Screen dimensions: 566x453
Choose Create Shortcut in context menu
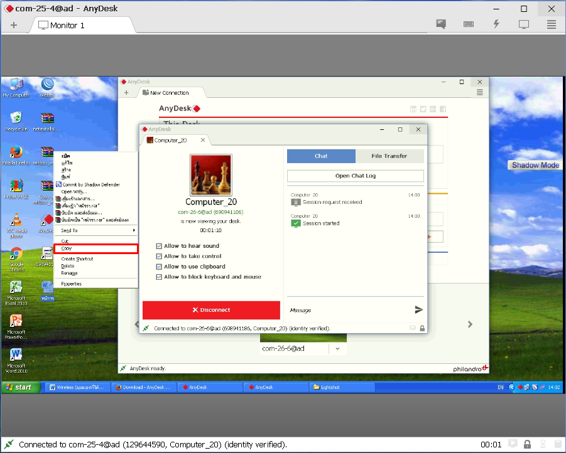tap(95, 259)
